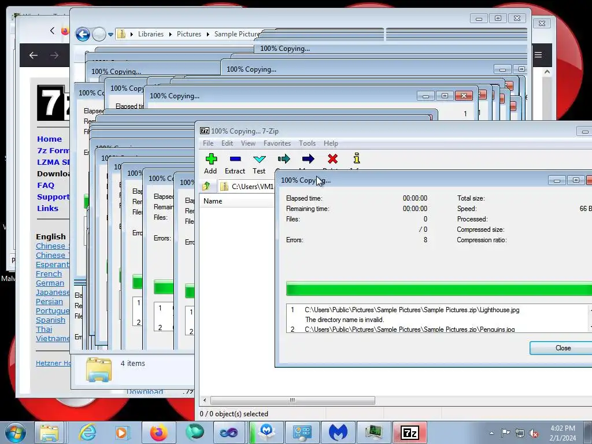Click the Persian language link

[50, 302]
